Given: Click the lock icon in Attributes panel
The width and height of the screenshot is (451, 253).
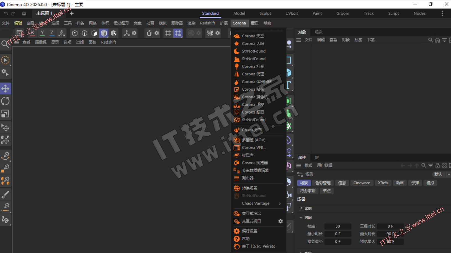Looking at the screenshot, I should pos(437,165).
